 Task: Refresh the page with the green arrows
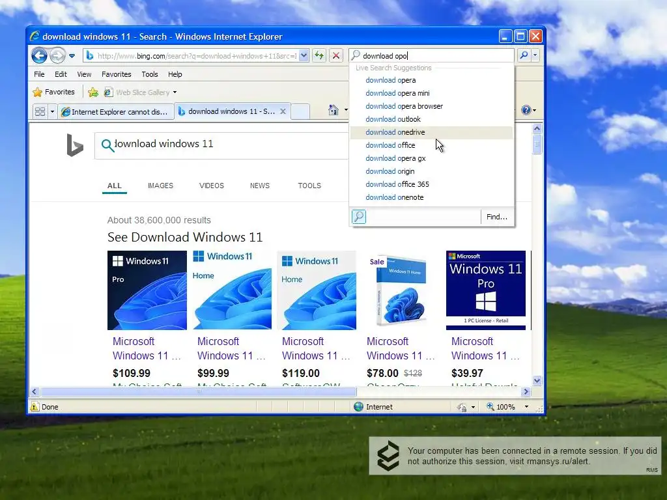319,55
